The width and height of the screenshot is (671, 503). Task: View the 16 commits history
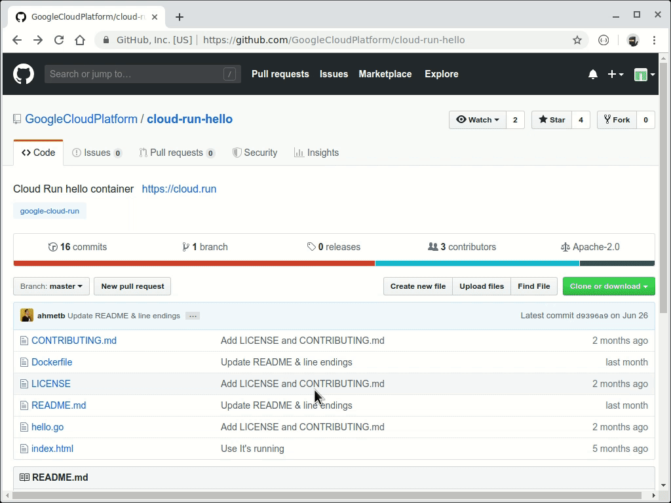coord(77,247)
